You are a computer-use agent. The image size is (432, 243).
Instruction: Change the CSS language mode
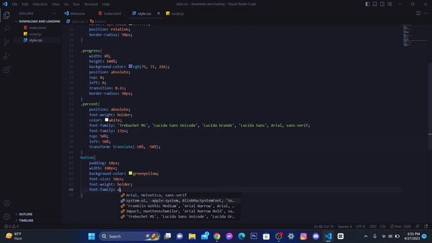pos(383,227)
